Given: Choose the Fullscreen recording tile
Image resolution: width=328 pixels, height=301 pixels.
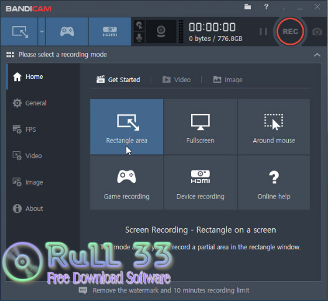Looking at the screenshot, I should [200, 127].
